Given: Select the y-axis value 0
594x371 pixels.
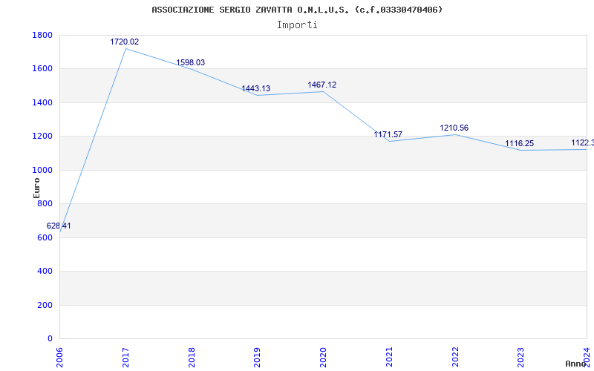Looking at the screenshot, I should click(x=50, y=339).
